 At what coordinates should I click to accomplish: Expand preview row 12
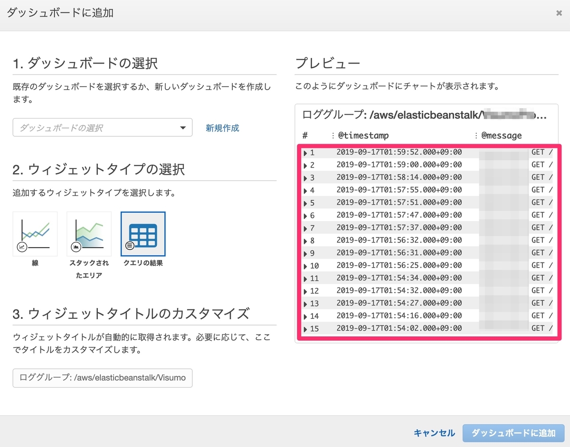[x=305, y=291]
